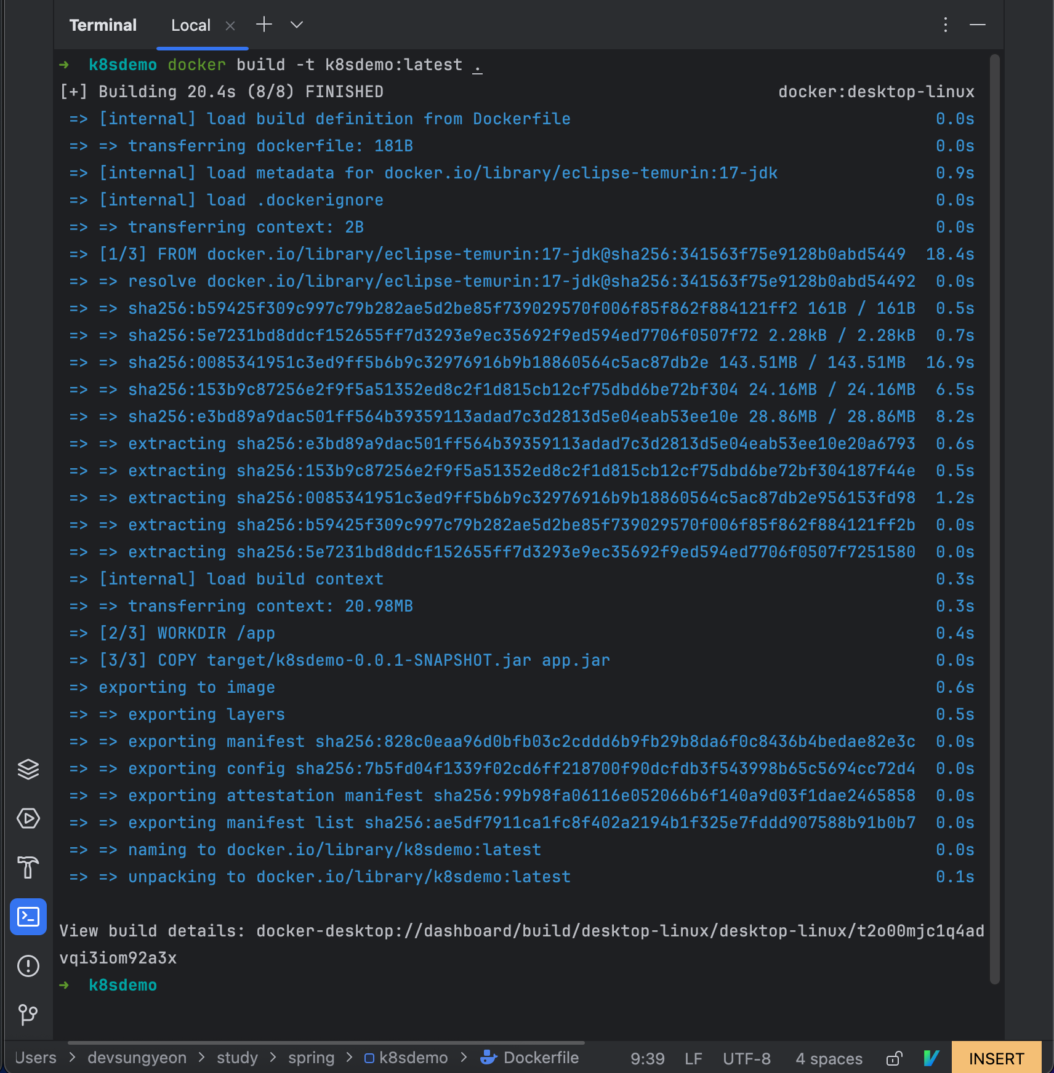
Task: Click the k8sdemo prompt at bottom
Action: pyautogui.click(x=123, y=985)
